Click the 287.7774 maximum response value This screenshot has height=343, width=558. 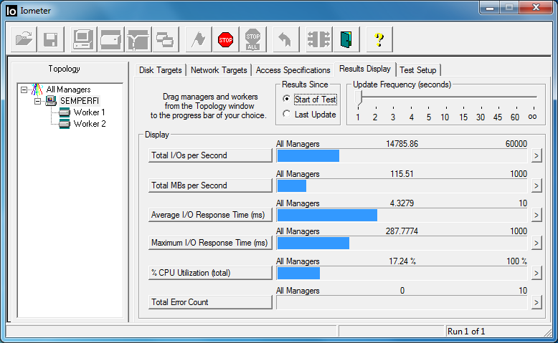(402, 231)
